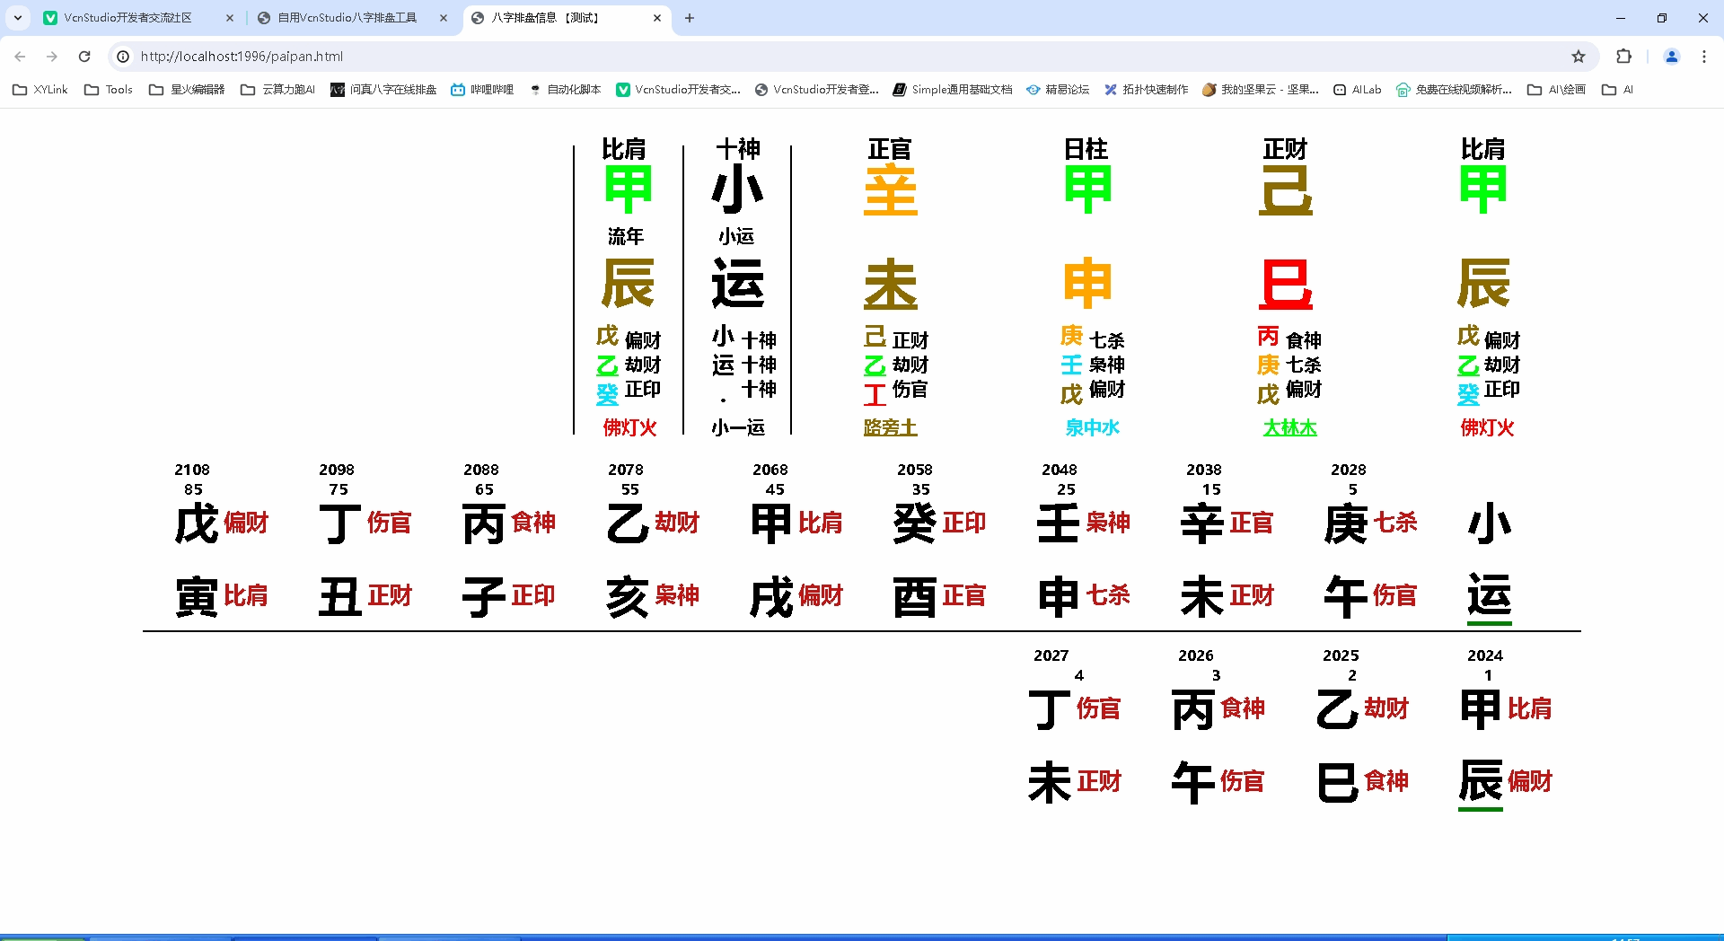Image resolution: width=1724 pixels, height=941 pixels.
Task: Open a new tab with plus icon
Action: (x=690, y=18)
